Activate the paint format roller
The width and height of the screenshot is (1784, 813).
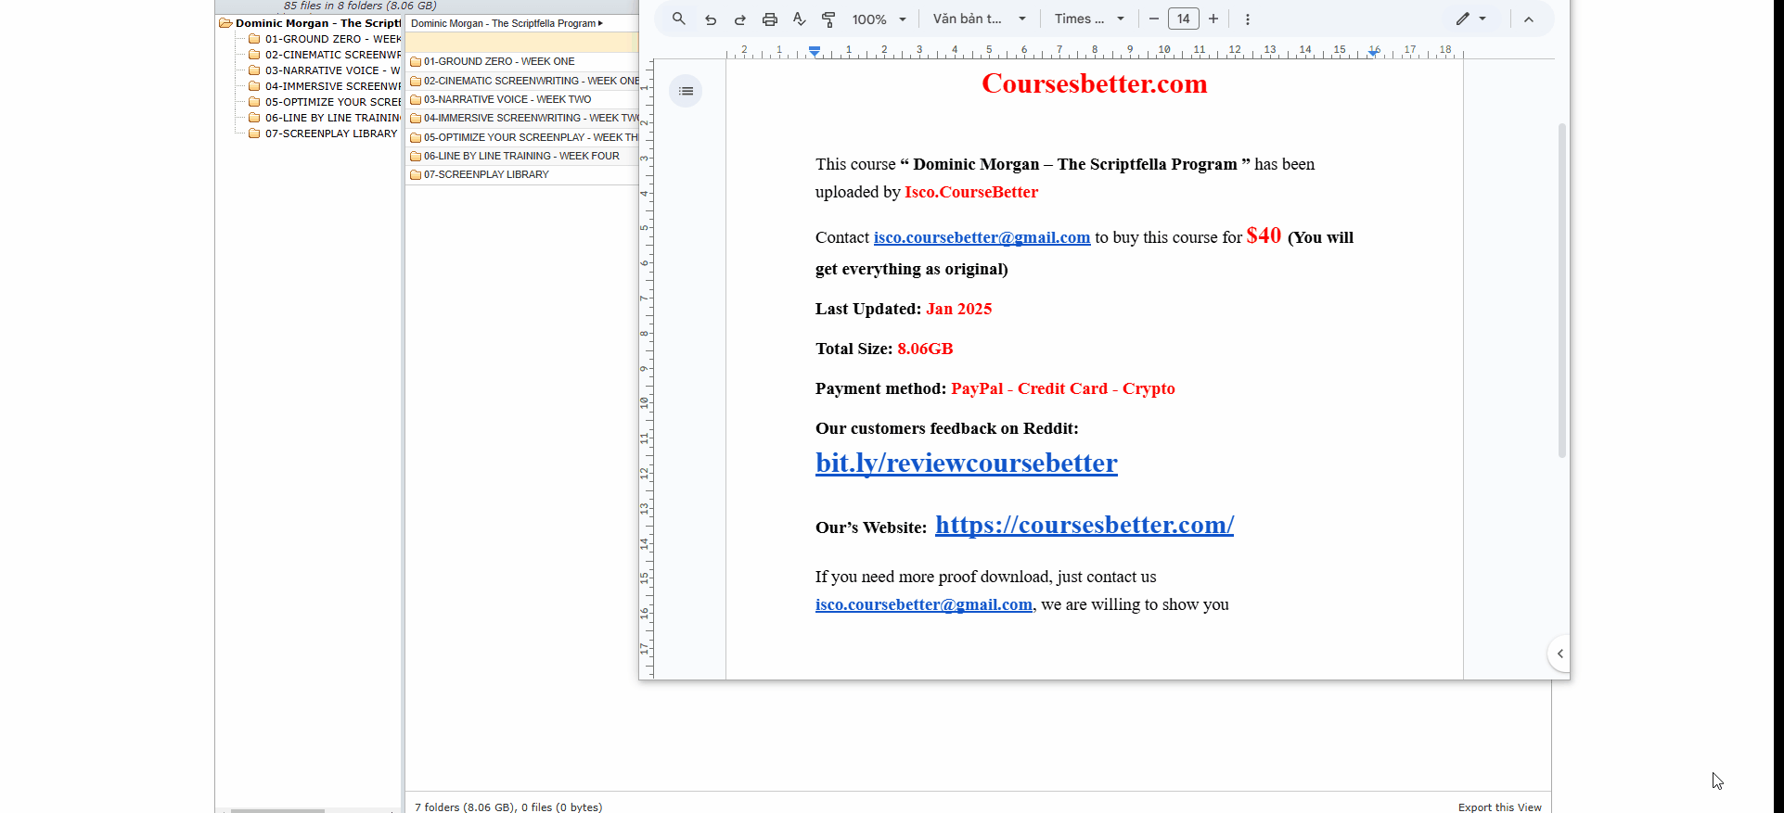[x=829, y=19]
